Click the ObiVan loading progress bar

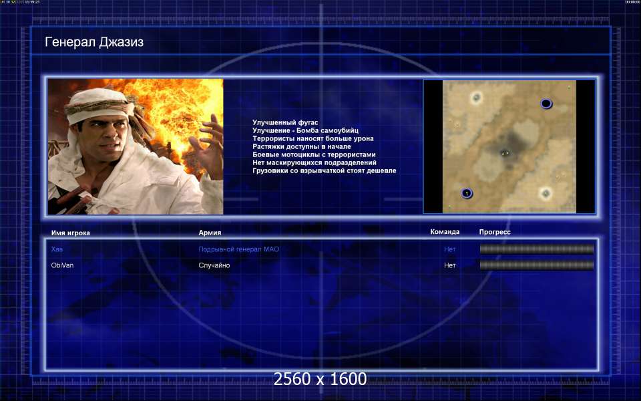(536, 265)
